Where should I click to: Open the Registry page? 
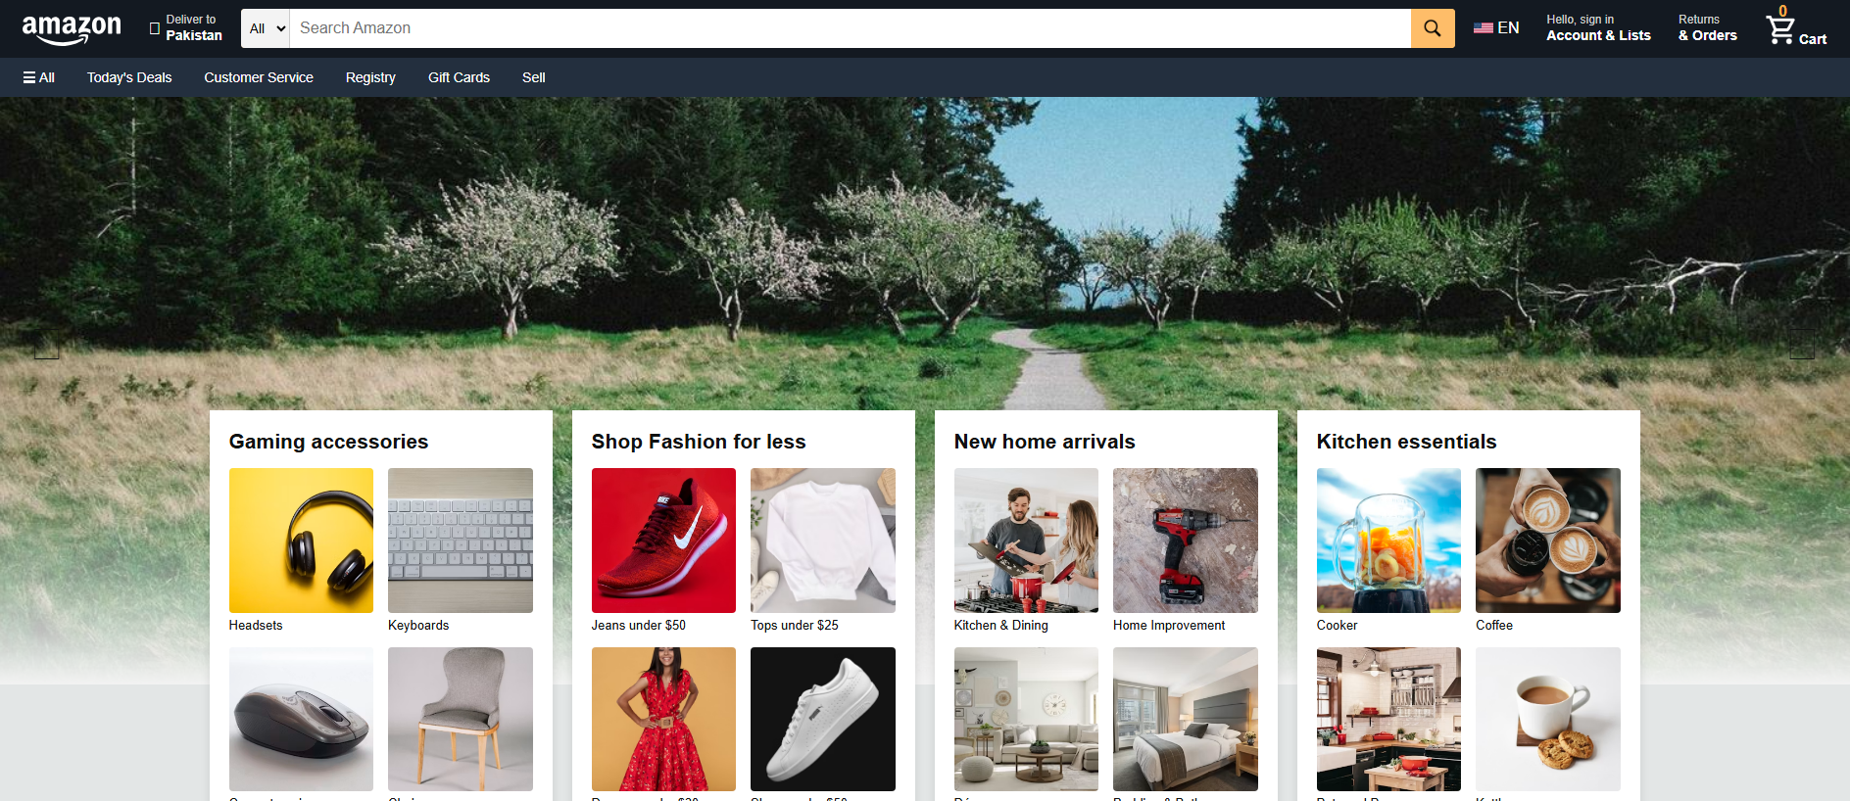tap(370, 77)
